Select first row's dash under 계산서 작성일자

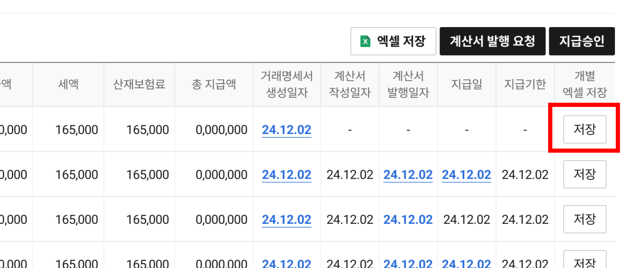(350, 130)
